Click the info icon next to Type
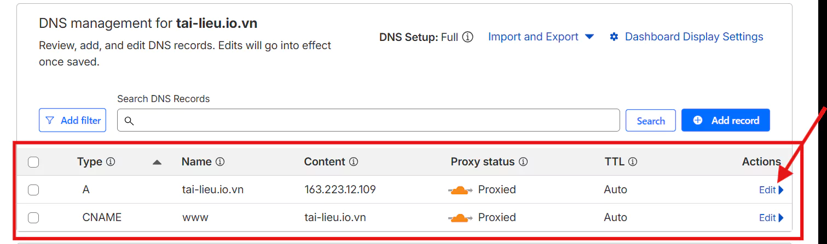827x244 pixels. click(x=111, y=162)
